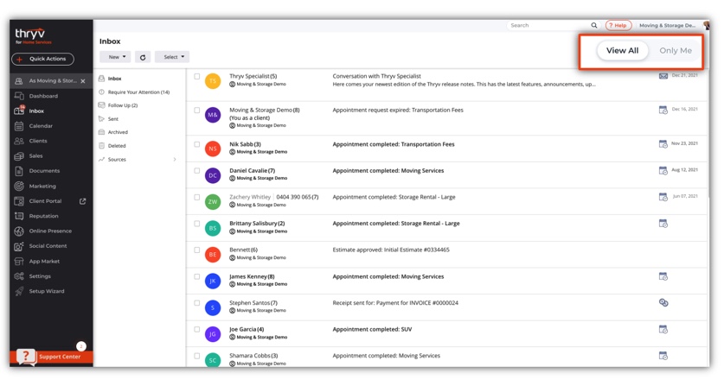Open the Reputation sidebar icon
The width and height of the screenshot is (724, 386).
pyautogui.click(x=19, y=216)
